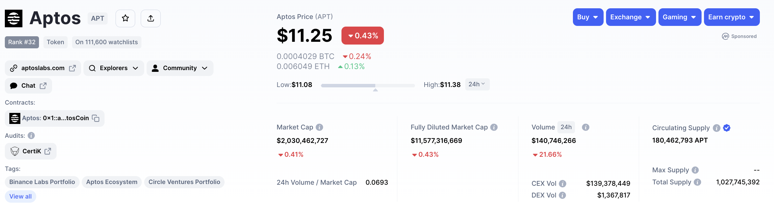The height and width of the screenshot is (212, 774).
Task: Change the 24h Low/High range selector
Action: (477, 84)
